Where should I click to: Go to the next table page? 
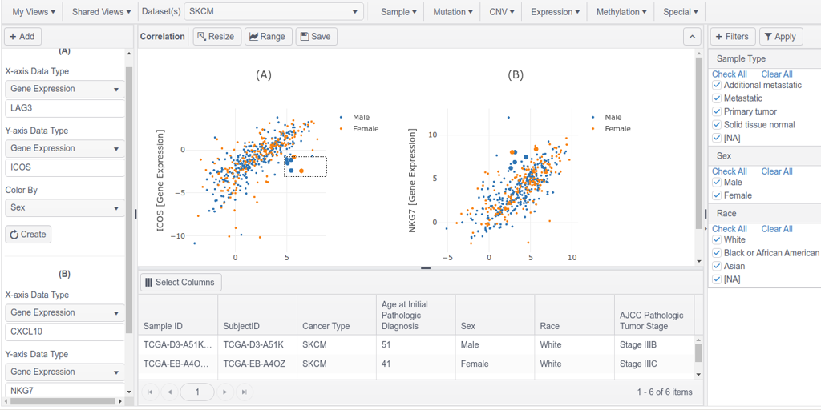pyautogui.click(x=225, y=392)
